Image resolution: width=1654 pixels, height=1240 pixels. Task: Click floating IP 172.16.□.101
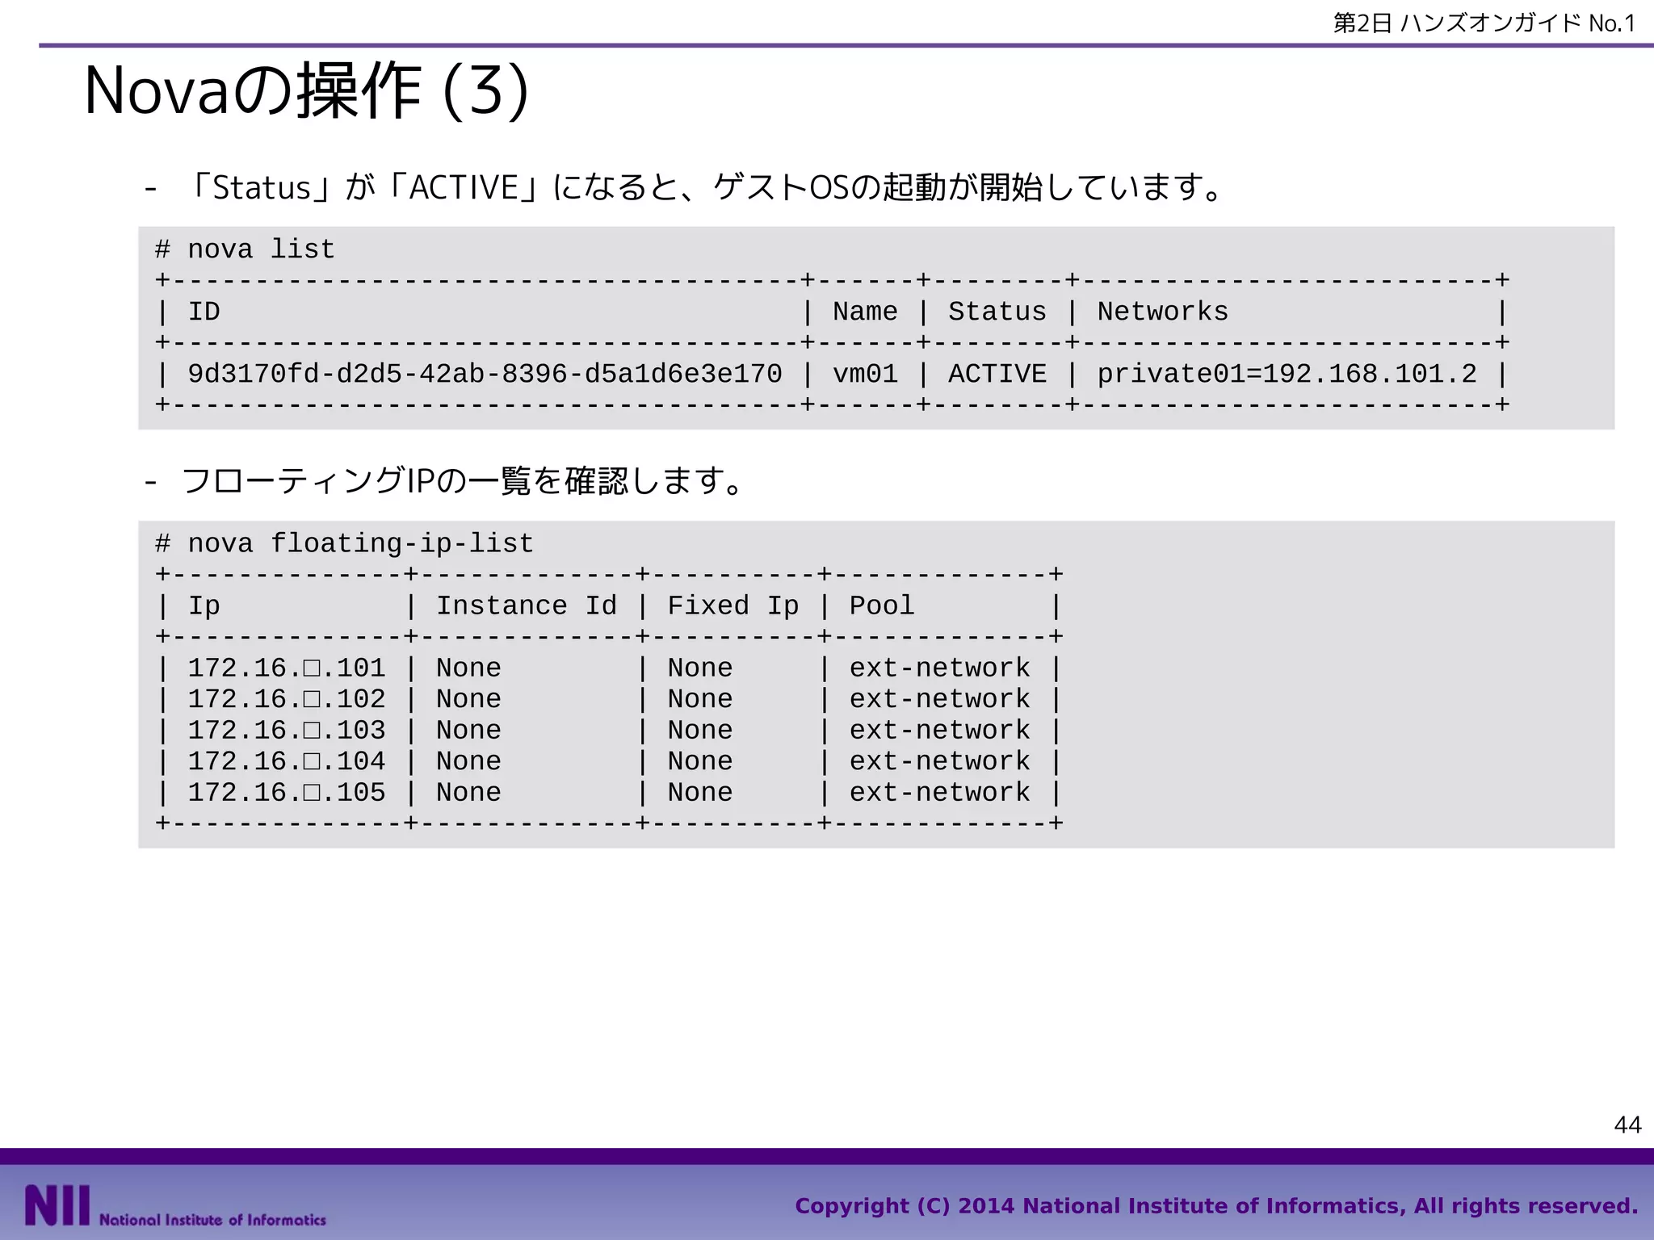287,668
